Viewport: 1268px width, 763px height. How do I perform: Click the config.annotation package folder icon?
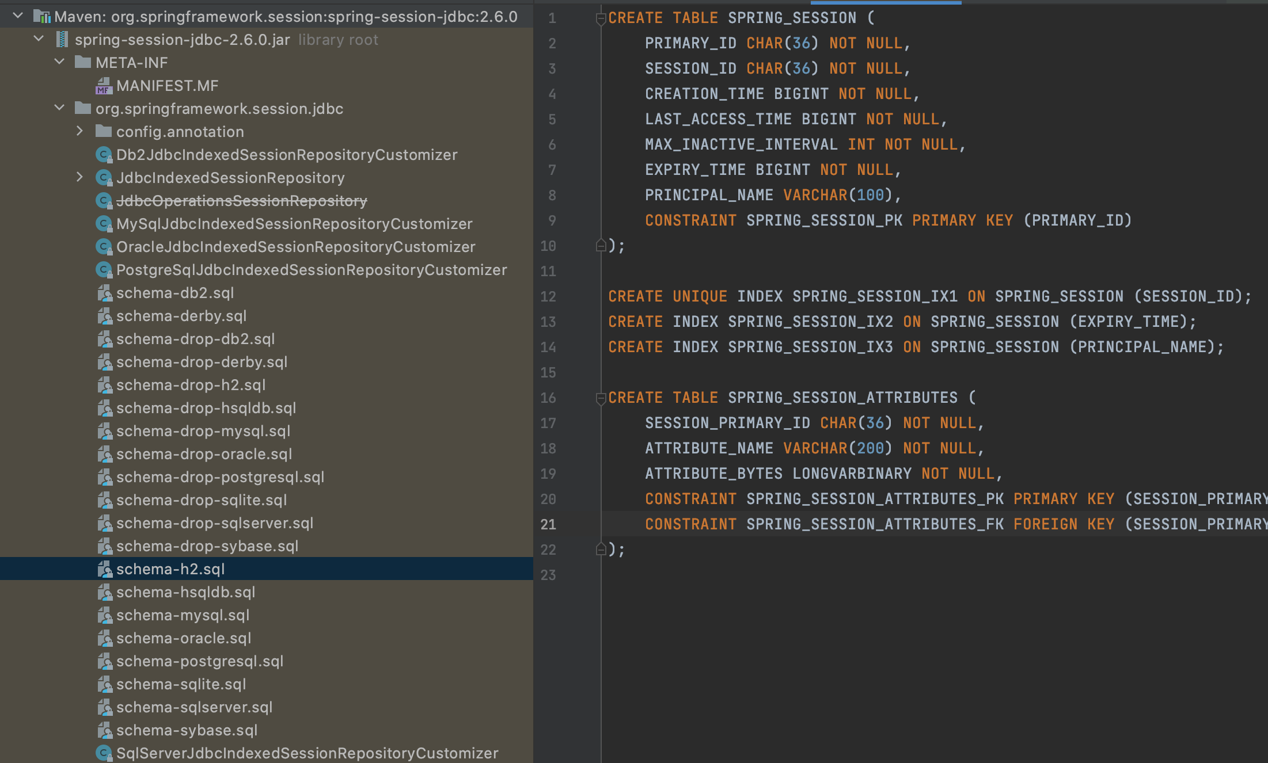coord(104,132)
